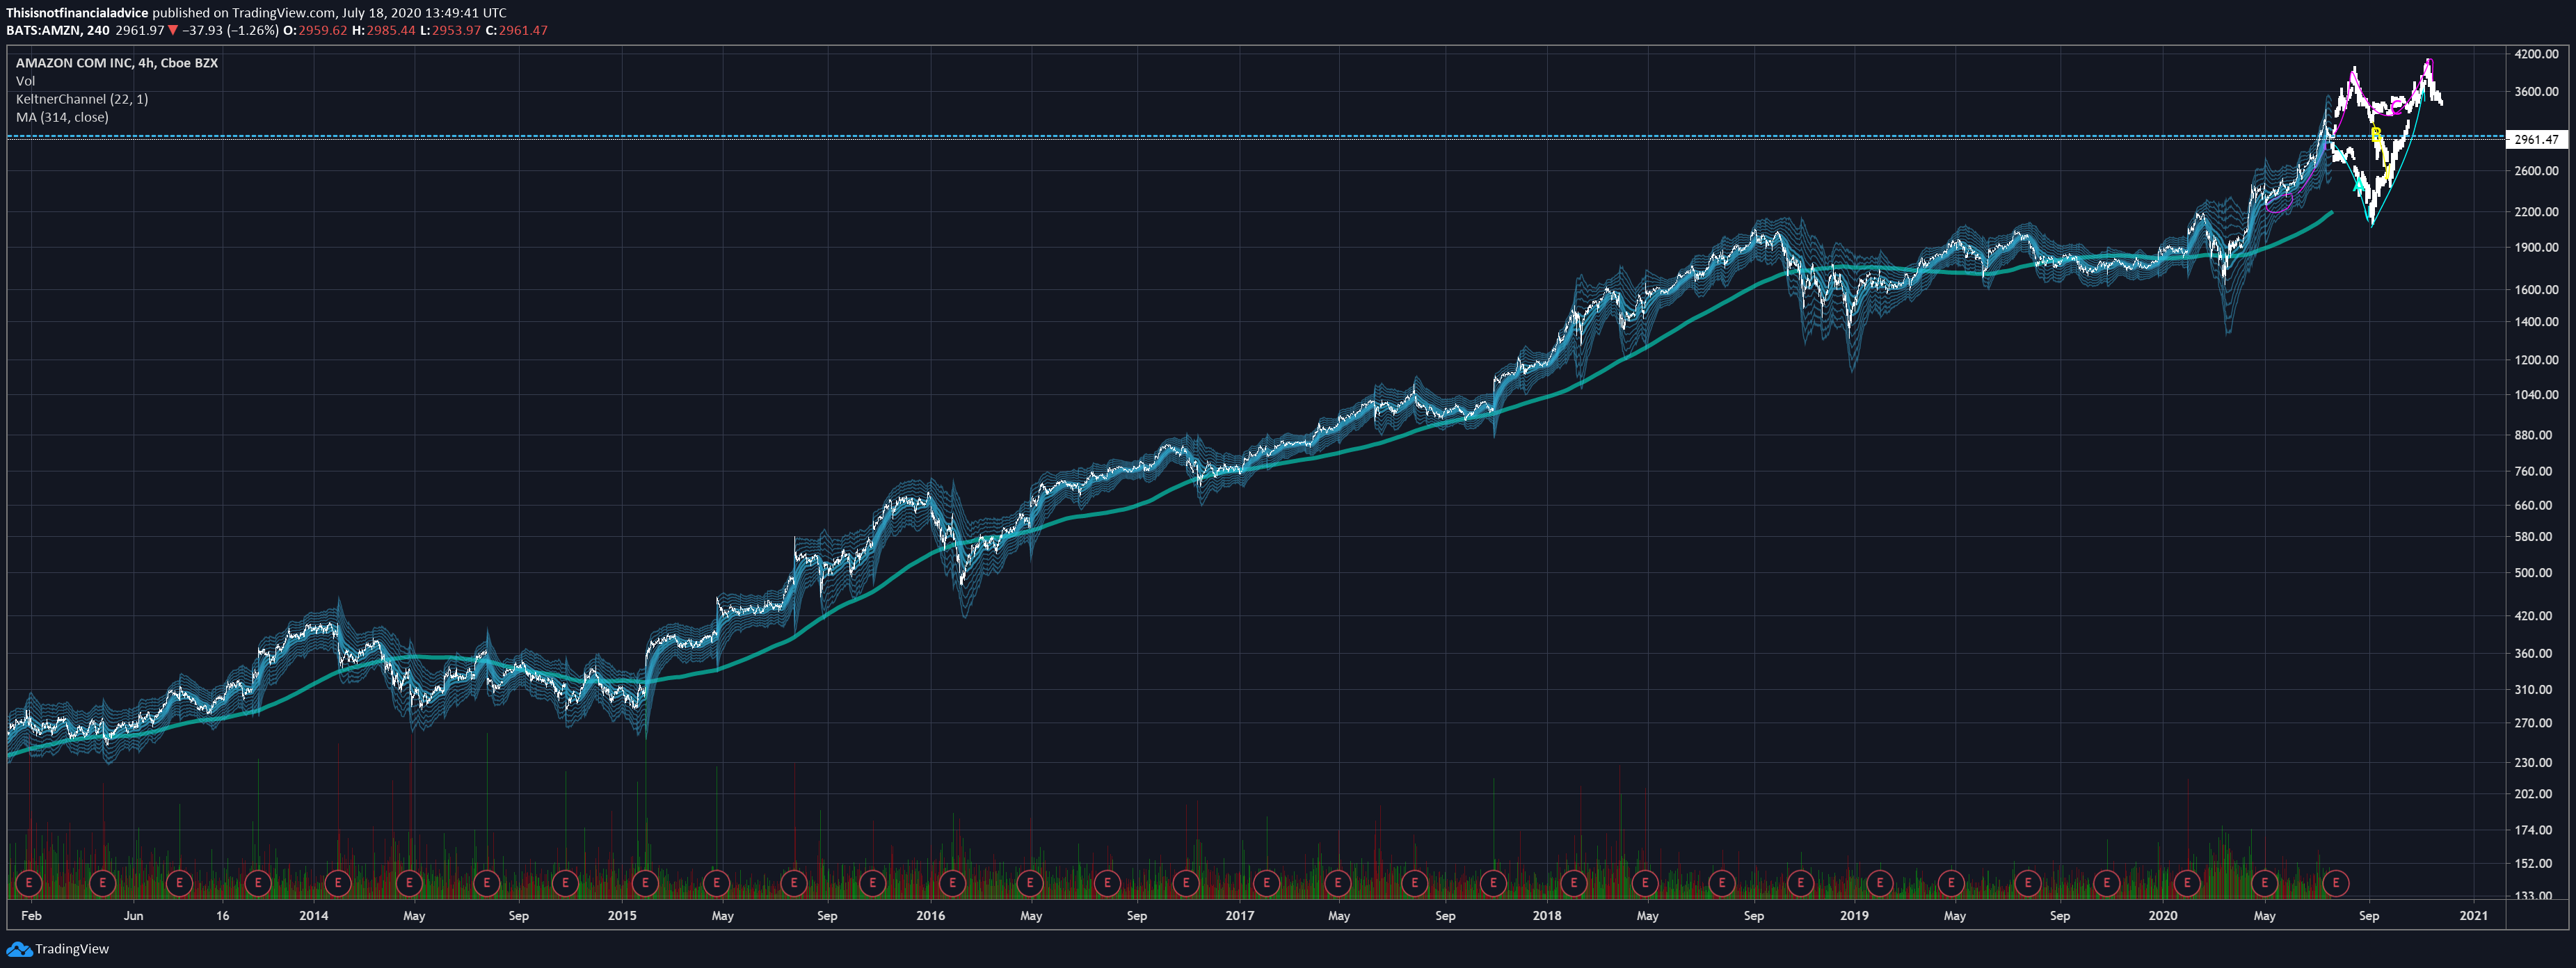Click the MA (314, close) legend
Screen dimensions: 2576x968
(x=62, y=117)
